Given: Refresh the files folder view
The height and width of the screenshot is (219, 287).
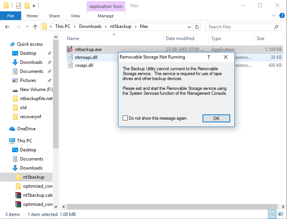Looking at the screenshot, I should pyautogui.click(x=197, y=27).
